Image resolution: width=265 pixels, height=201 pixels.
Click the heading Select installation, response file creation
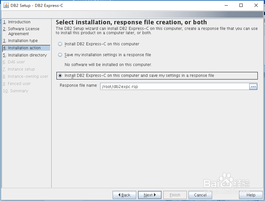coord(131,22)
